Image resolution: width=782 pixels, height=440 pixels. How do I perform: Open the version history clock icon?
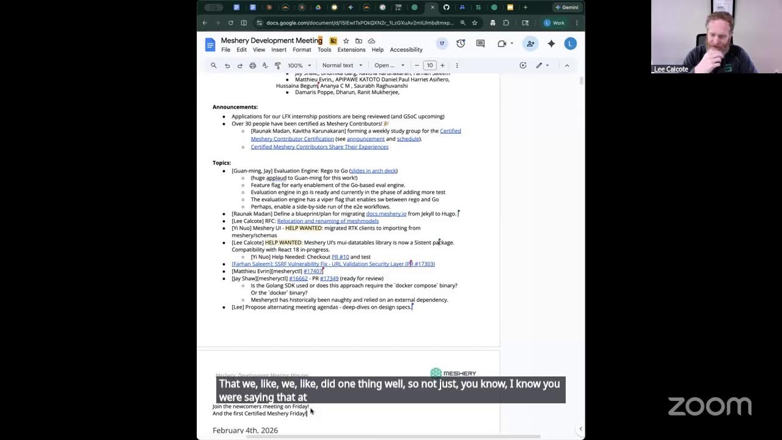click(461, 43)
